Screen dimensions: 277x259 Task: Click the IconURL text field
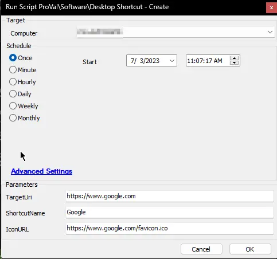pos(170,228)
